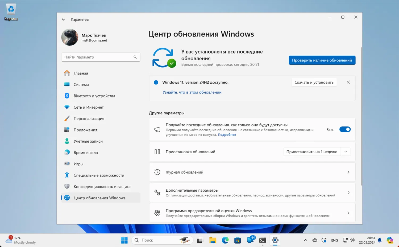Screen dimensions: 399x247
Task: Click the Settings window vertical scrollbar
Action: 361,116
